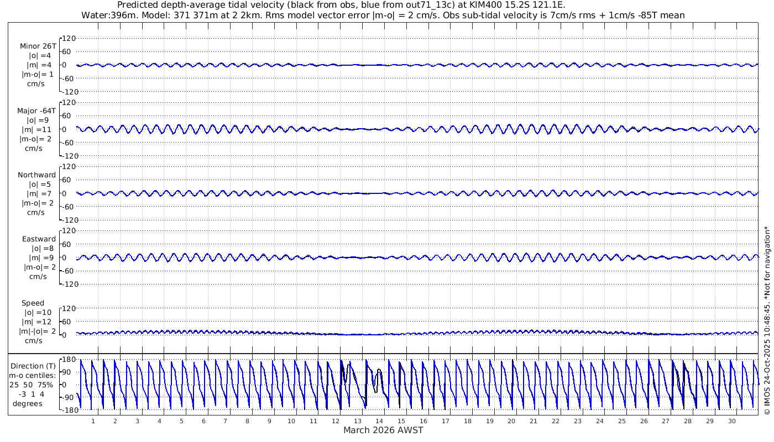Screen dimensions: 774x442
Task: Click day '25' on the date axis
Action: [x=622, y=421]
